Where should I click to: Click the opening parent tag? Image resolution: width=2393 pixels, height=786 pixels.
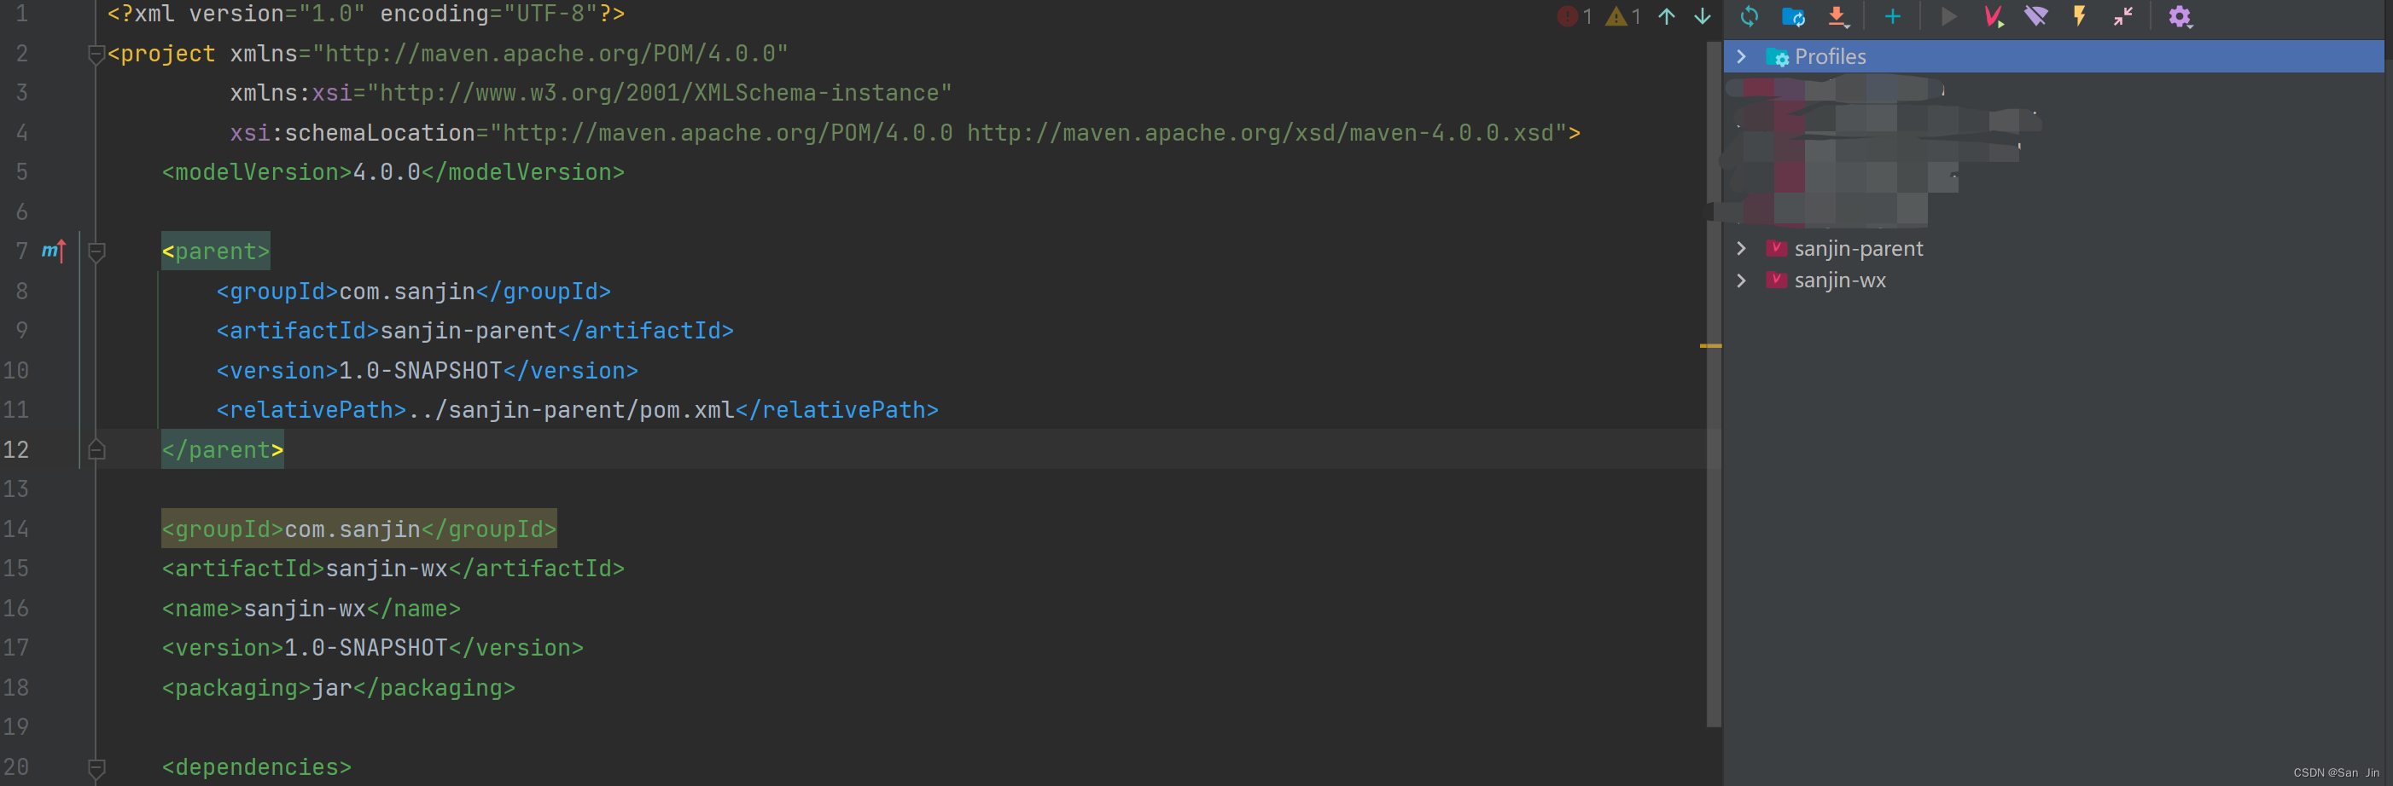coord(216,251)
